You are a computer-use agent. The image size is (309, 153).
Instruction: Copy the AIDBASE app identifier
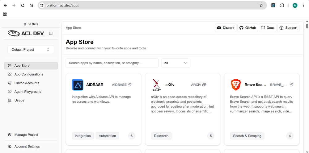(129, 85)
